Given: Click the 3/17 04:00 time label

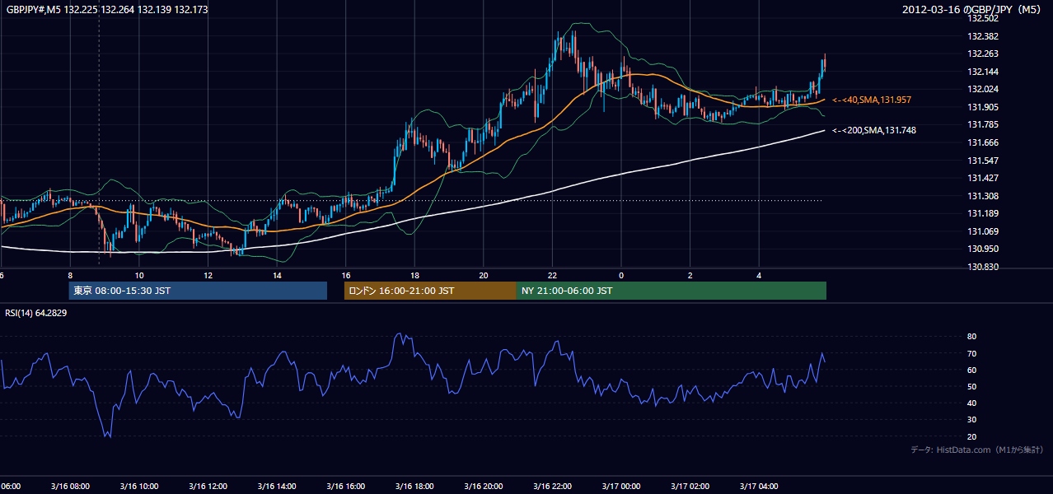Looking at the screenshot, I should (759, 487).
